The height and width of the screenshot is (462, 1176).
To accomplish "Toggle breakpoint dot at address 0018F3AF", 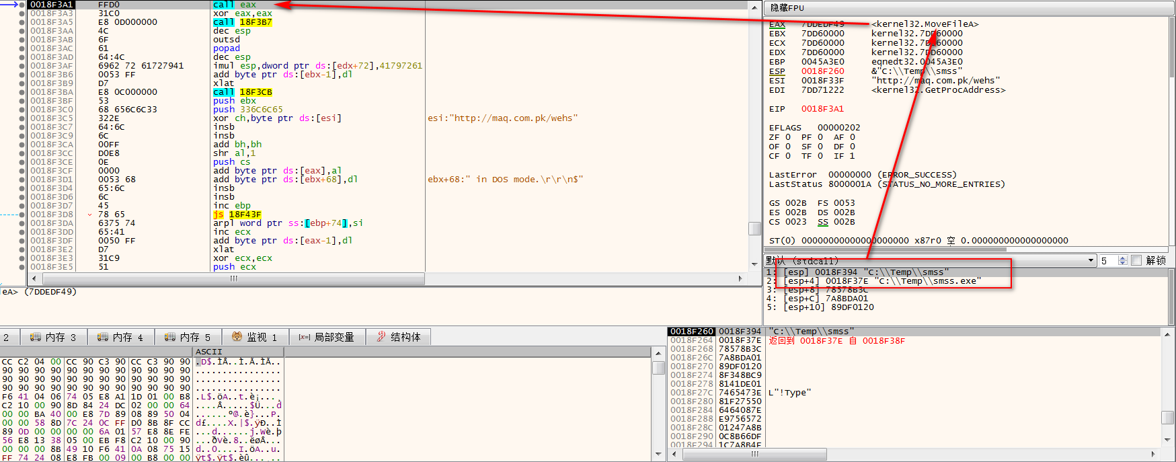I will tap(22, 66).
